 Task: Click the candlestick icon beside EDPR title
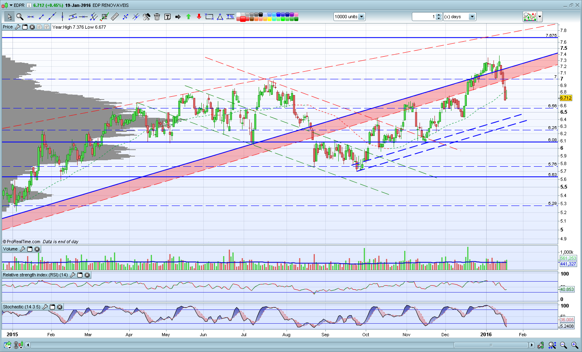[x=4, y=5]
